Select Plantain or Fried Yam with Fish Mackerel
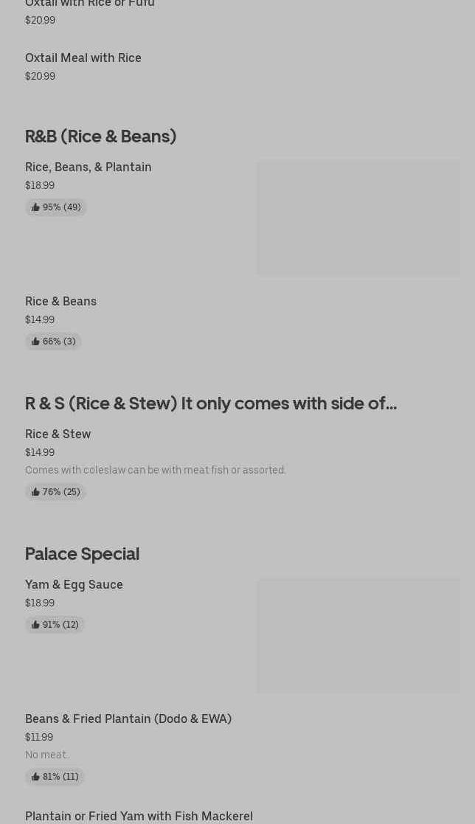 [139, 815]
